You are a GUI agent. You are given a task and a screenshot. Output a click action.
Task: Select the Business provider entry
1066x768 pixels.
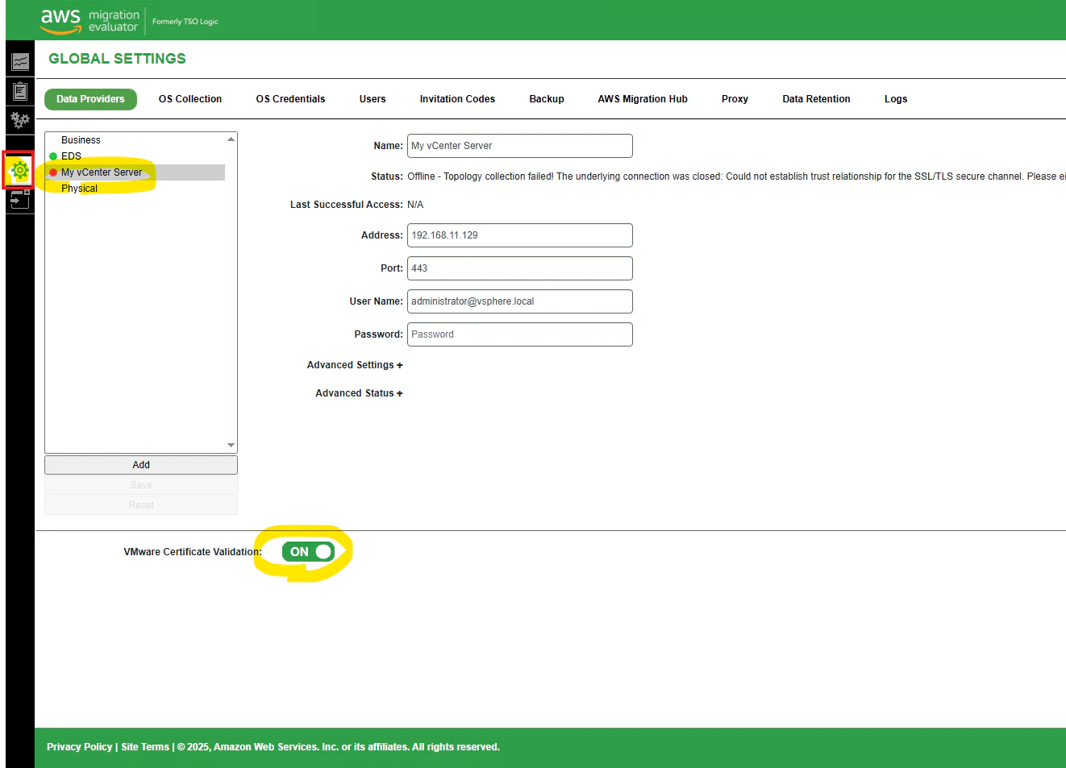pos(135,140)
